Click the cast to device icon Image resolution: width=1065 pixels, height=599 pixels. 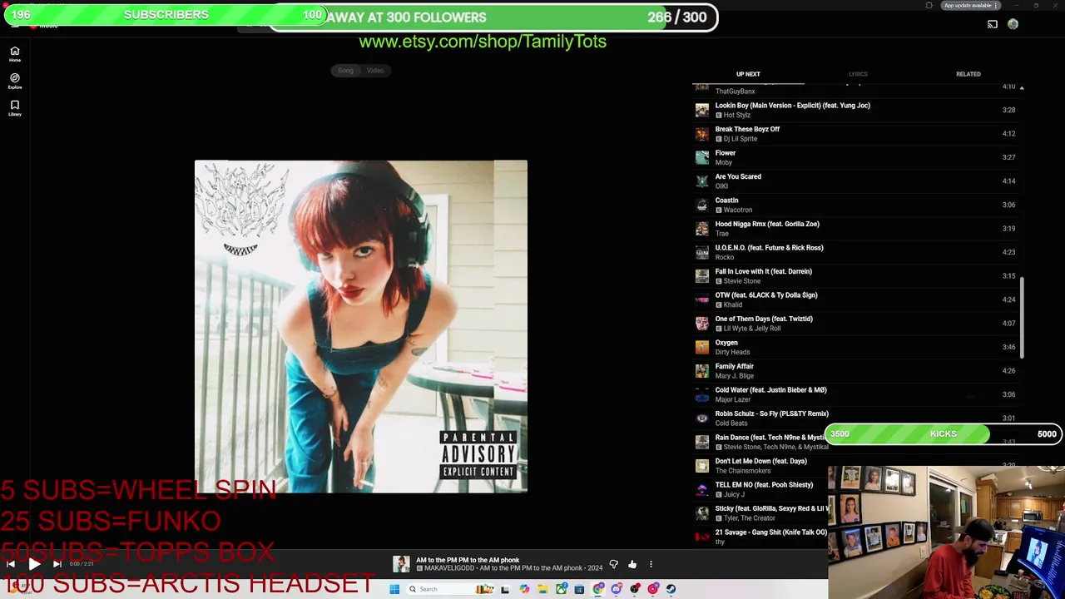coord(992,24)
